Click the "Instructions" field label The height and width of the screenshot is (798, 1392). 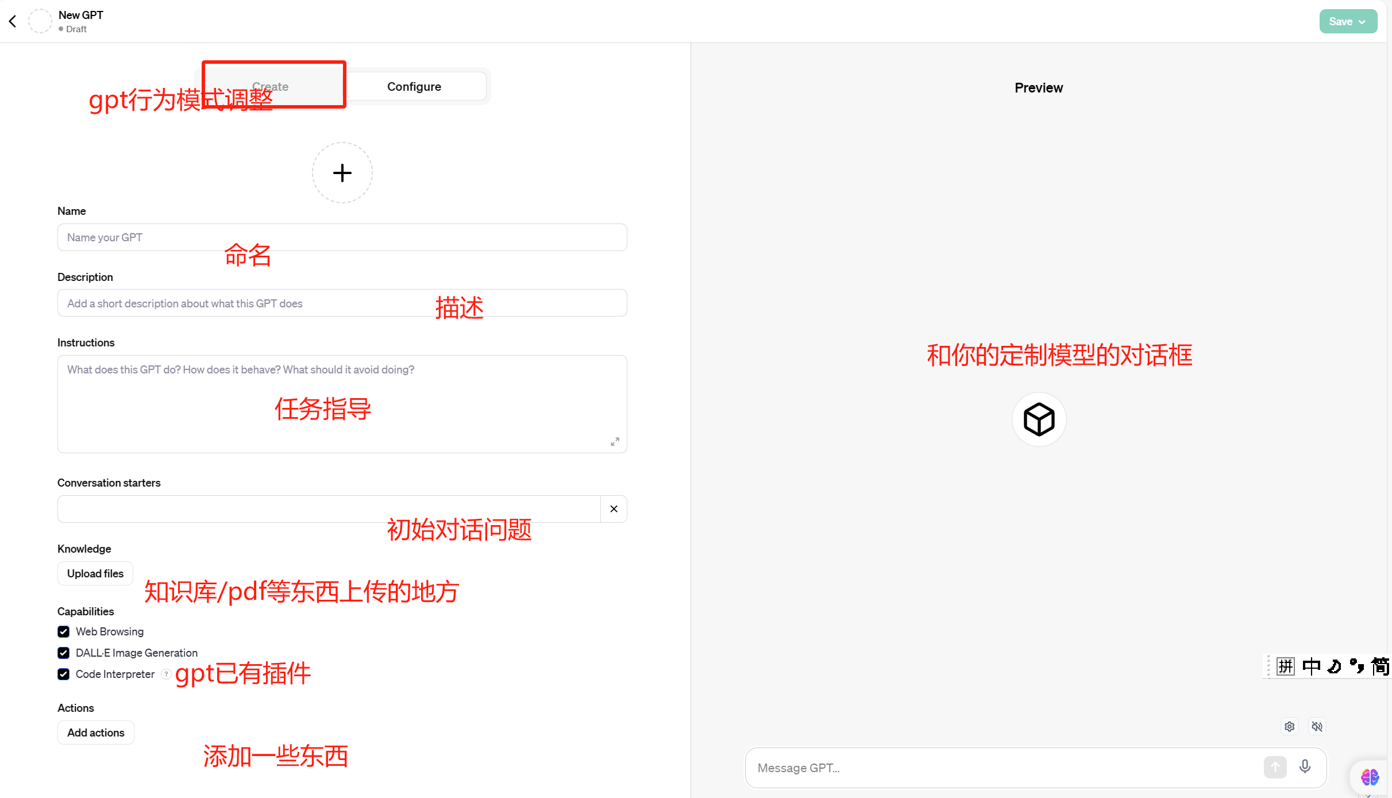86,342
